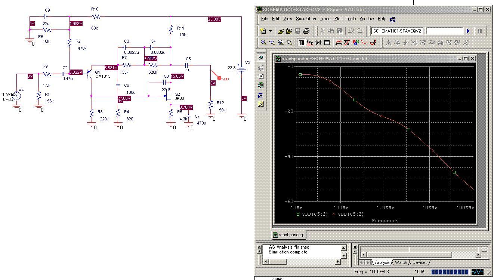
Task: Toggle the Log X Axis button
Action: coord(302,43)
